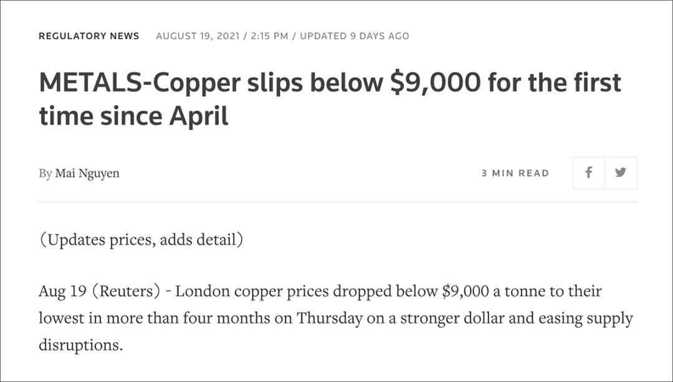Open author Mai Nguyen's profile link
Viewport: 673px width, 382px height.
(x=87, y=173)
